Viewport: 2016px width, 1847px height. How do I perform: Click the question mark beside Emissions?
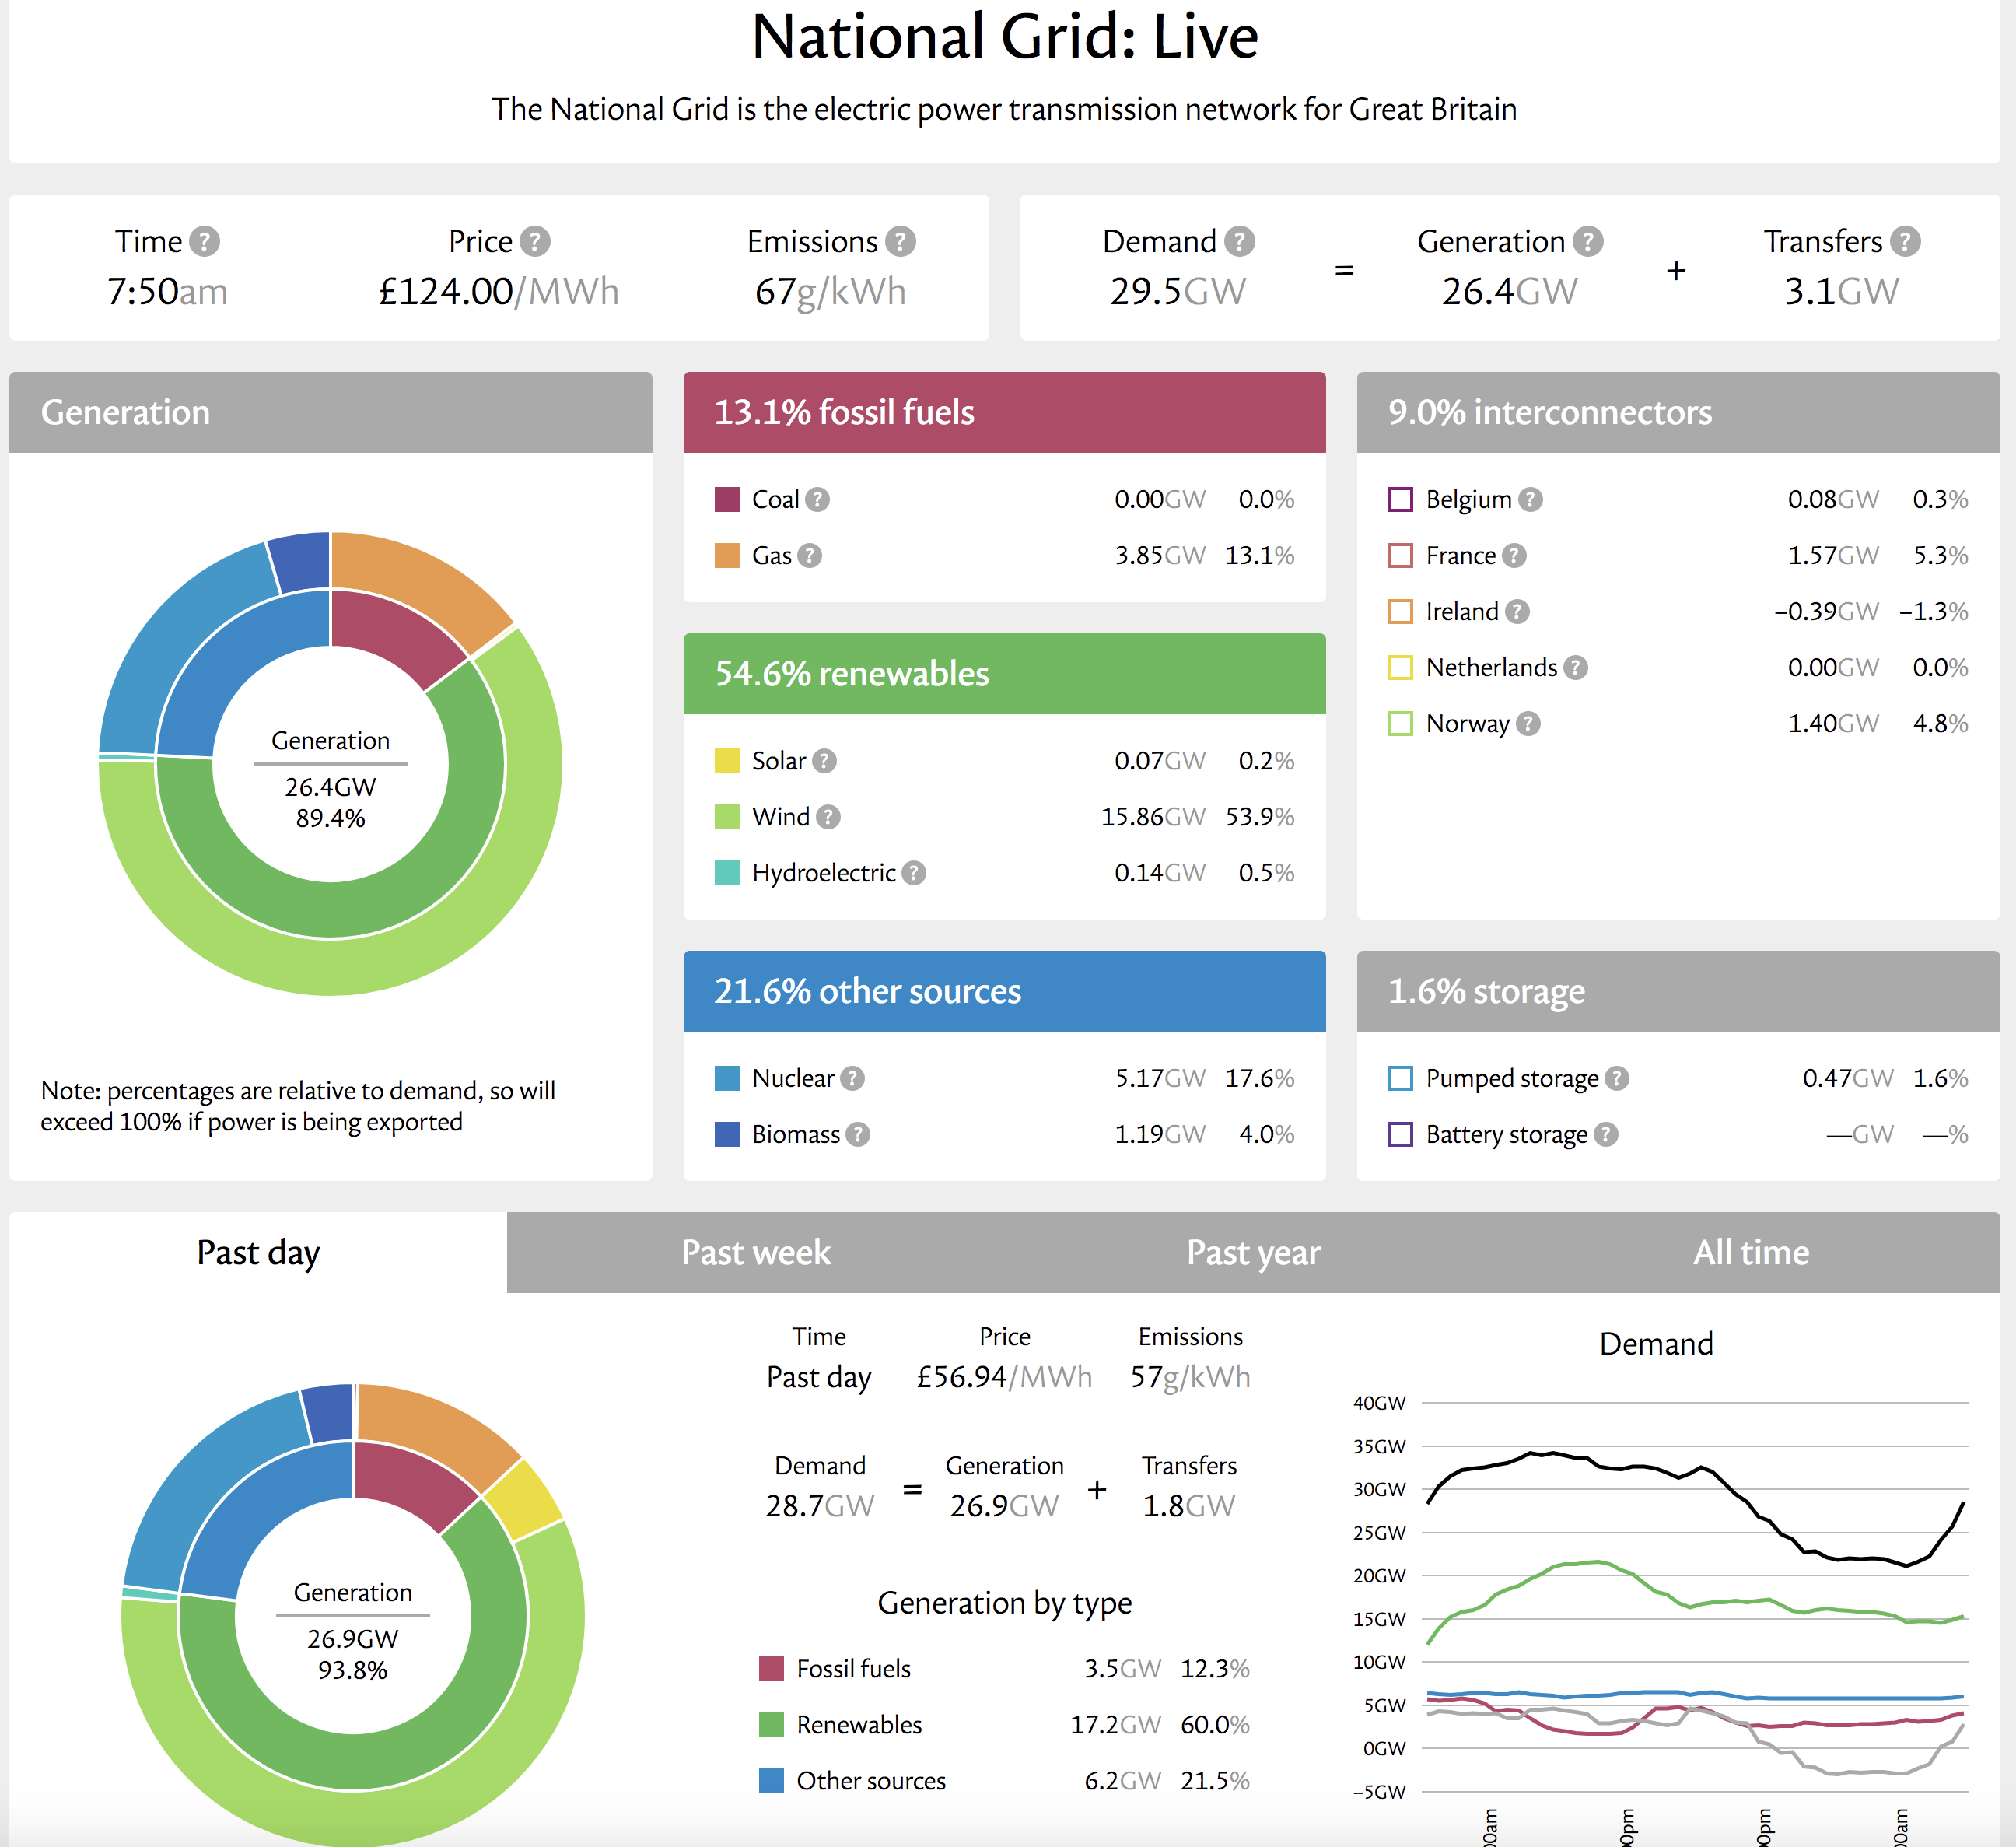[x=901, y=241]
